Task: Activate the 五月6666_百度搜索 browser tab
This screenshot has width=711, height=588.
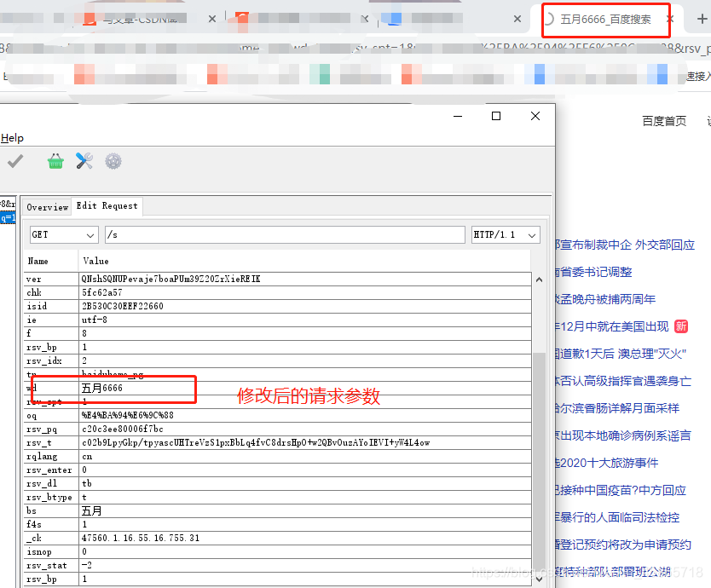Action: pos(605,19)
